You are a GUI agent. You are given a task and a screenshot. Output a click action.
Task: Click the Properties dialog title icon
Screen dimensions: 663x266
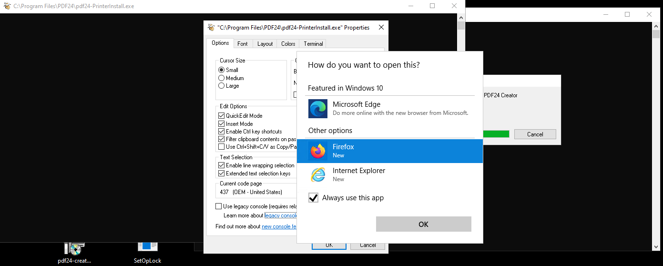click(x=211, y=27)
